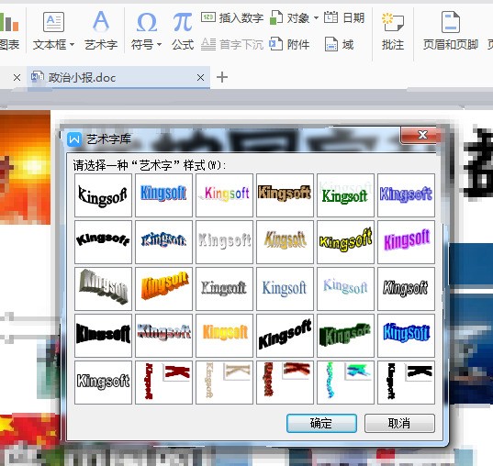The image size is (493, 466).
Task: Click 插入数字 in the ribbon
Action: (x=232, y=18)
